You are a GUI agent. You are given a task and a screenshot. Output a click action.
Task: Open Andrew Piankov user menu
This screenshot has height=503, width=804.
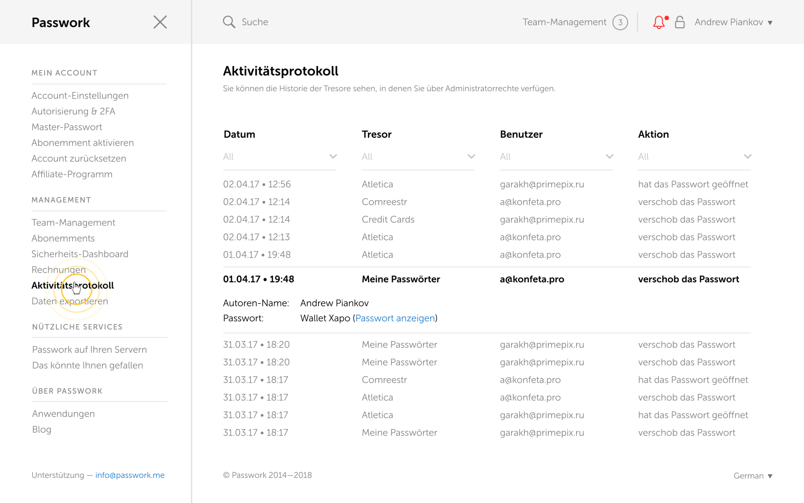pyautogui.click(x=734, y=22)
